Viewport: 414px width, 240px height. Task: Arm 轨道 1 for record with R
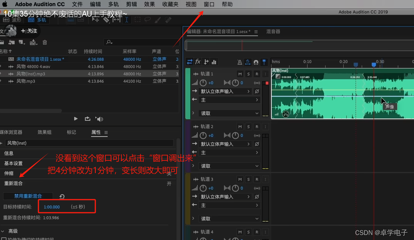(x=257, y=74)
